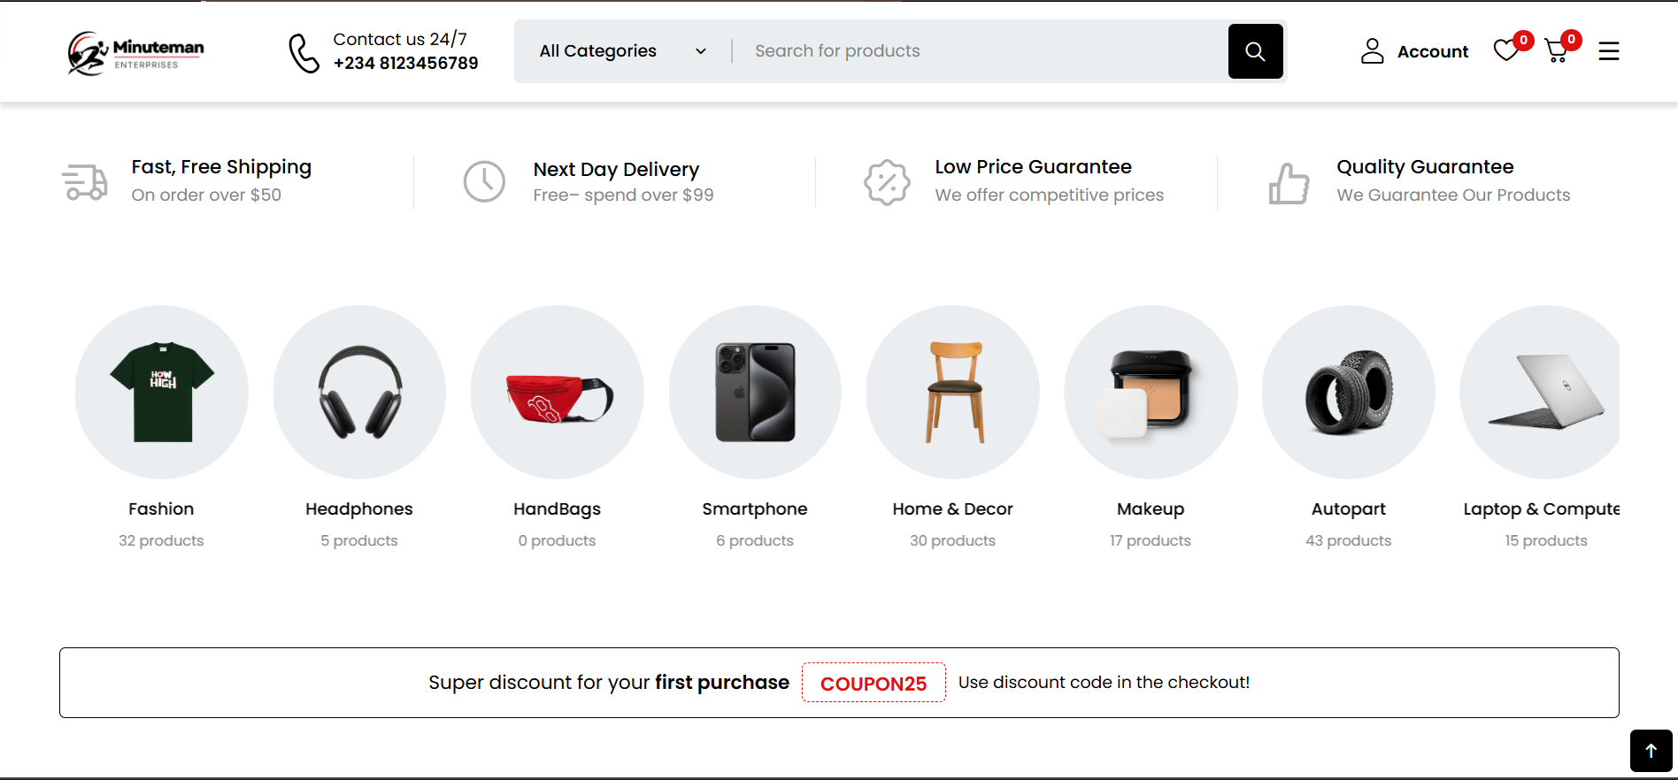
Task: Click the Fast Free Shipping truck icon
Action: tap(85, 182)
